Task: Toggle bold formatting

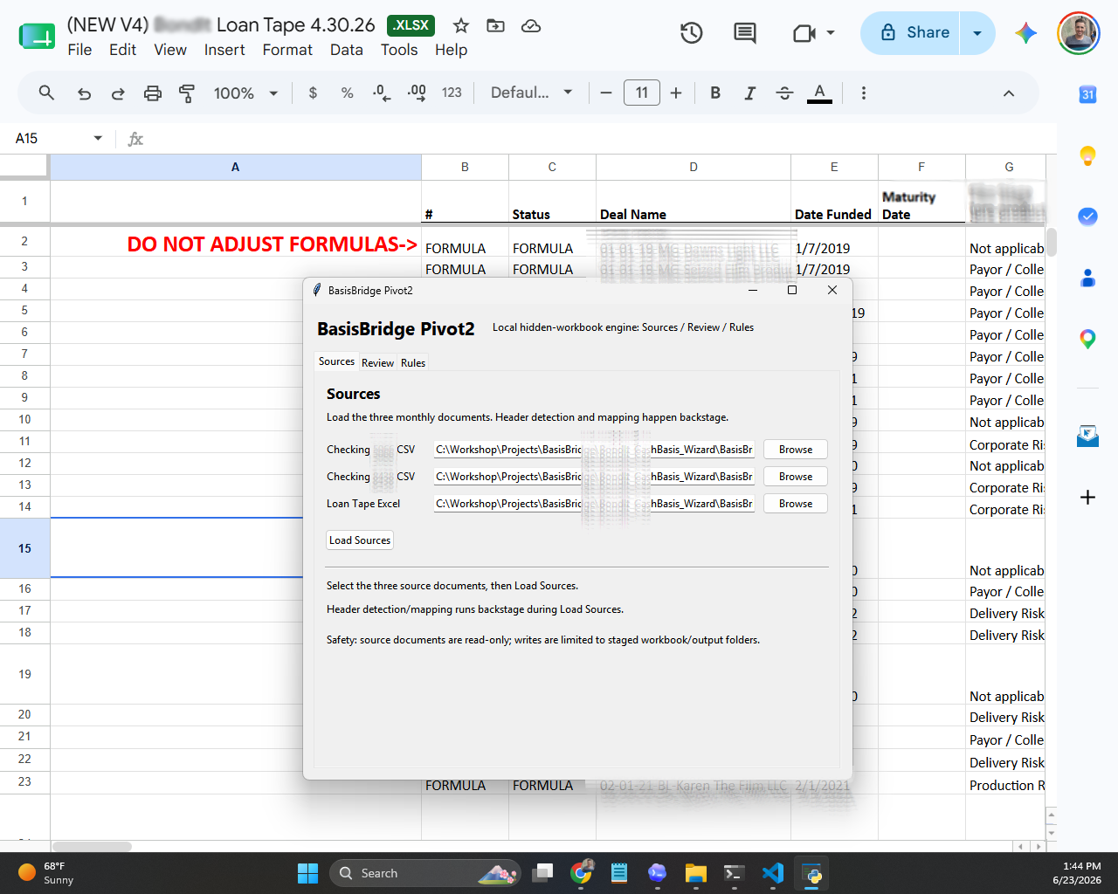Action: point(715,93)
